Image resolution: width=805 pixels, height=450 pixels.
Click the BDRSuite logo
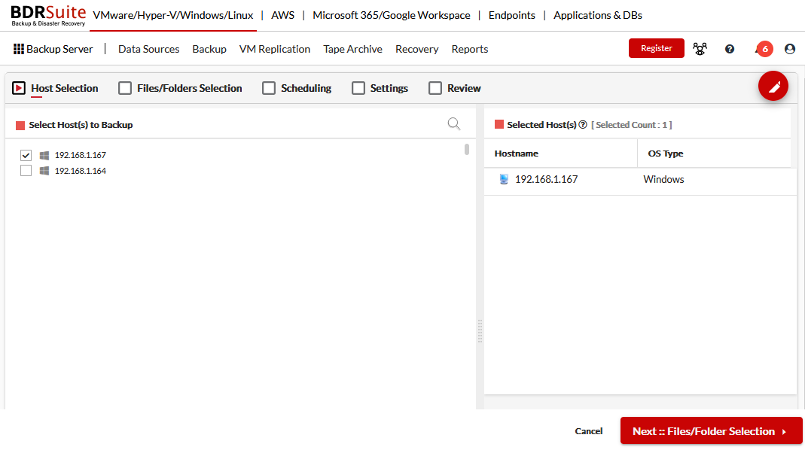[47, 15]
